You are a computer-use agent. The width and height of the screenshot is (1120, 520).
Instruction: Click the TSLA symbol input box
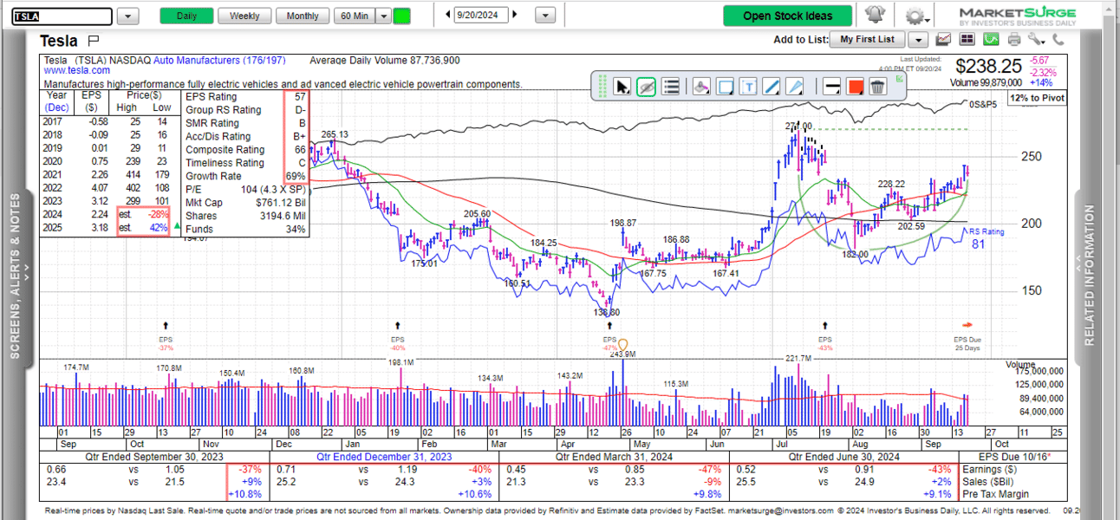click(x=62, y=16)
